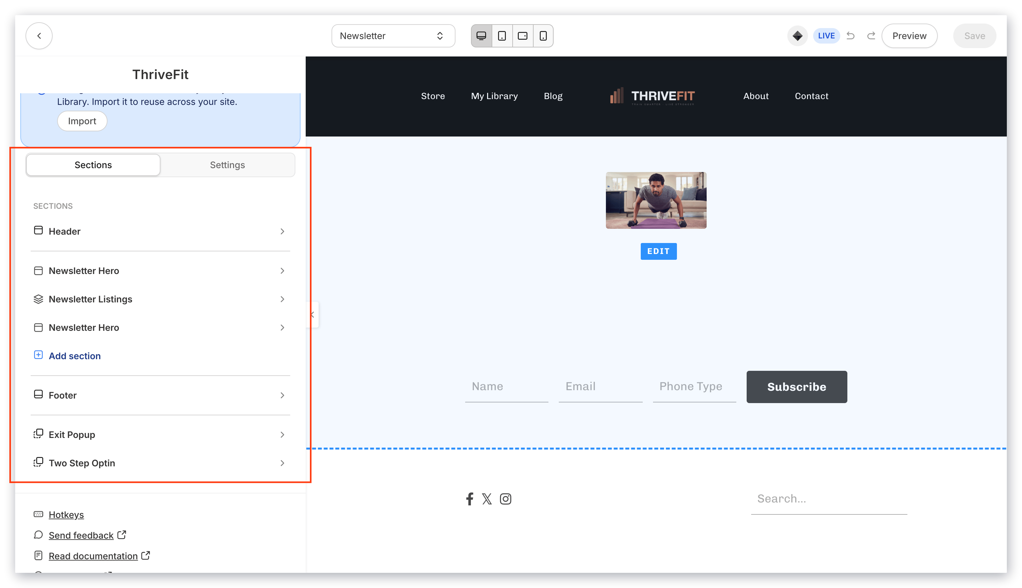Click the Send feedback chat bubble icon
The image size is (1022, 588).
click(x=38, y=535)
